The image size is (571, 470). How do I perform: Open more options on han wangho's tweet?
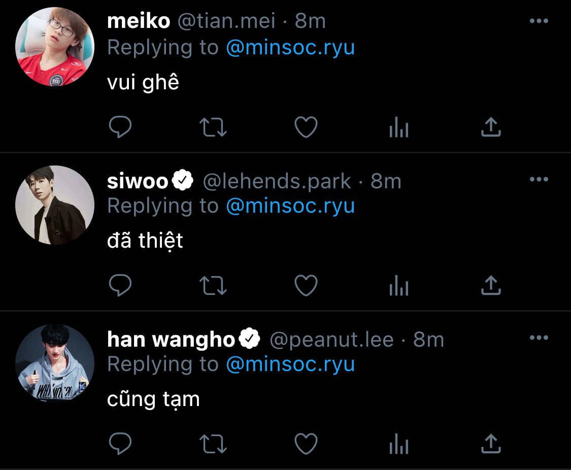point(539,338)
